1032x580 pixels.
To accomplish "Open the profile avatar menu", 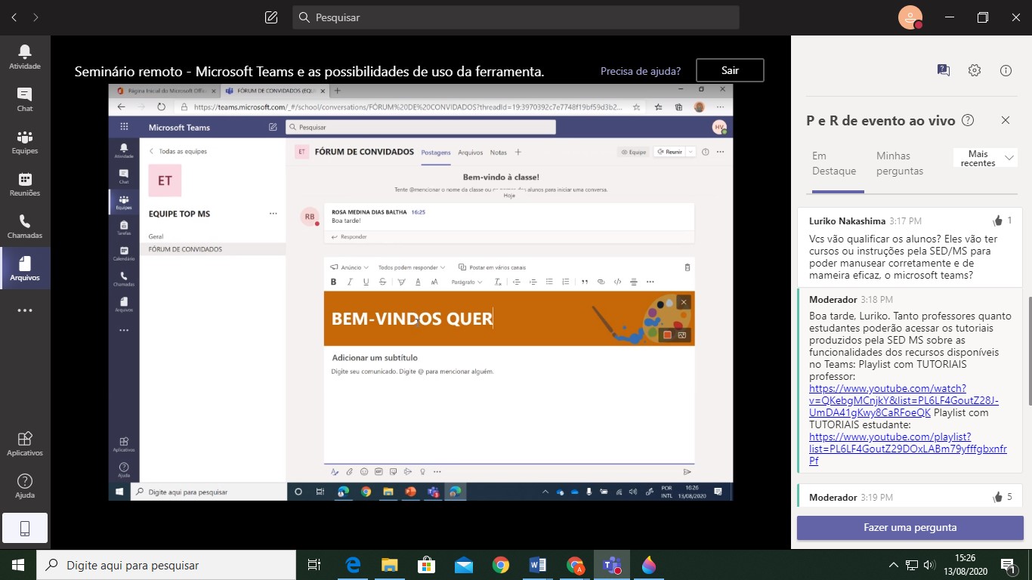I will 910,17.
